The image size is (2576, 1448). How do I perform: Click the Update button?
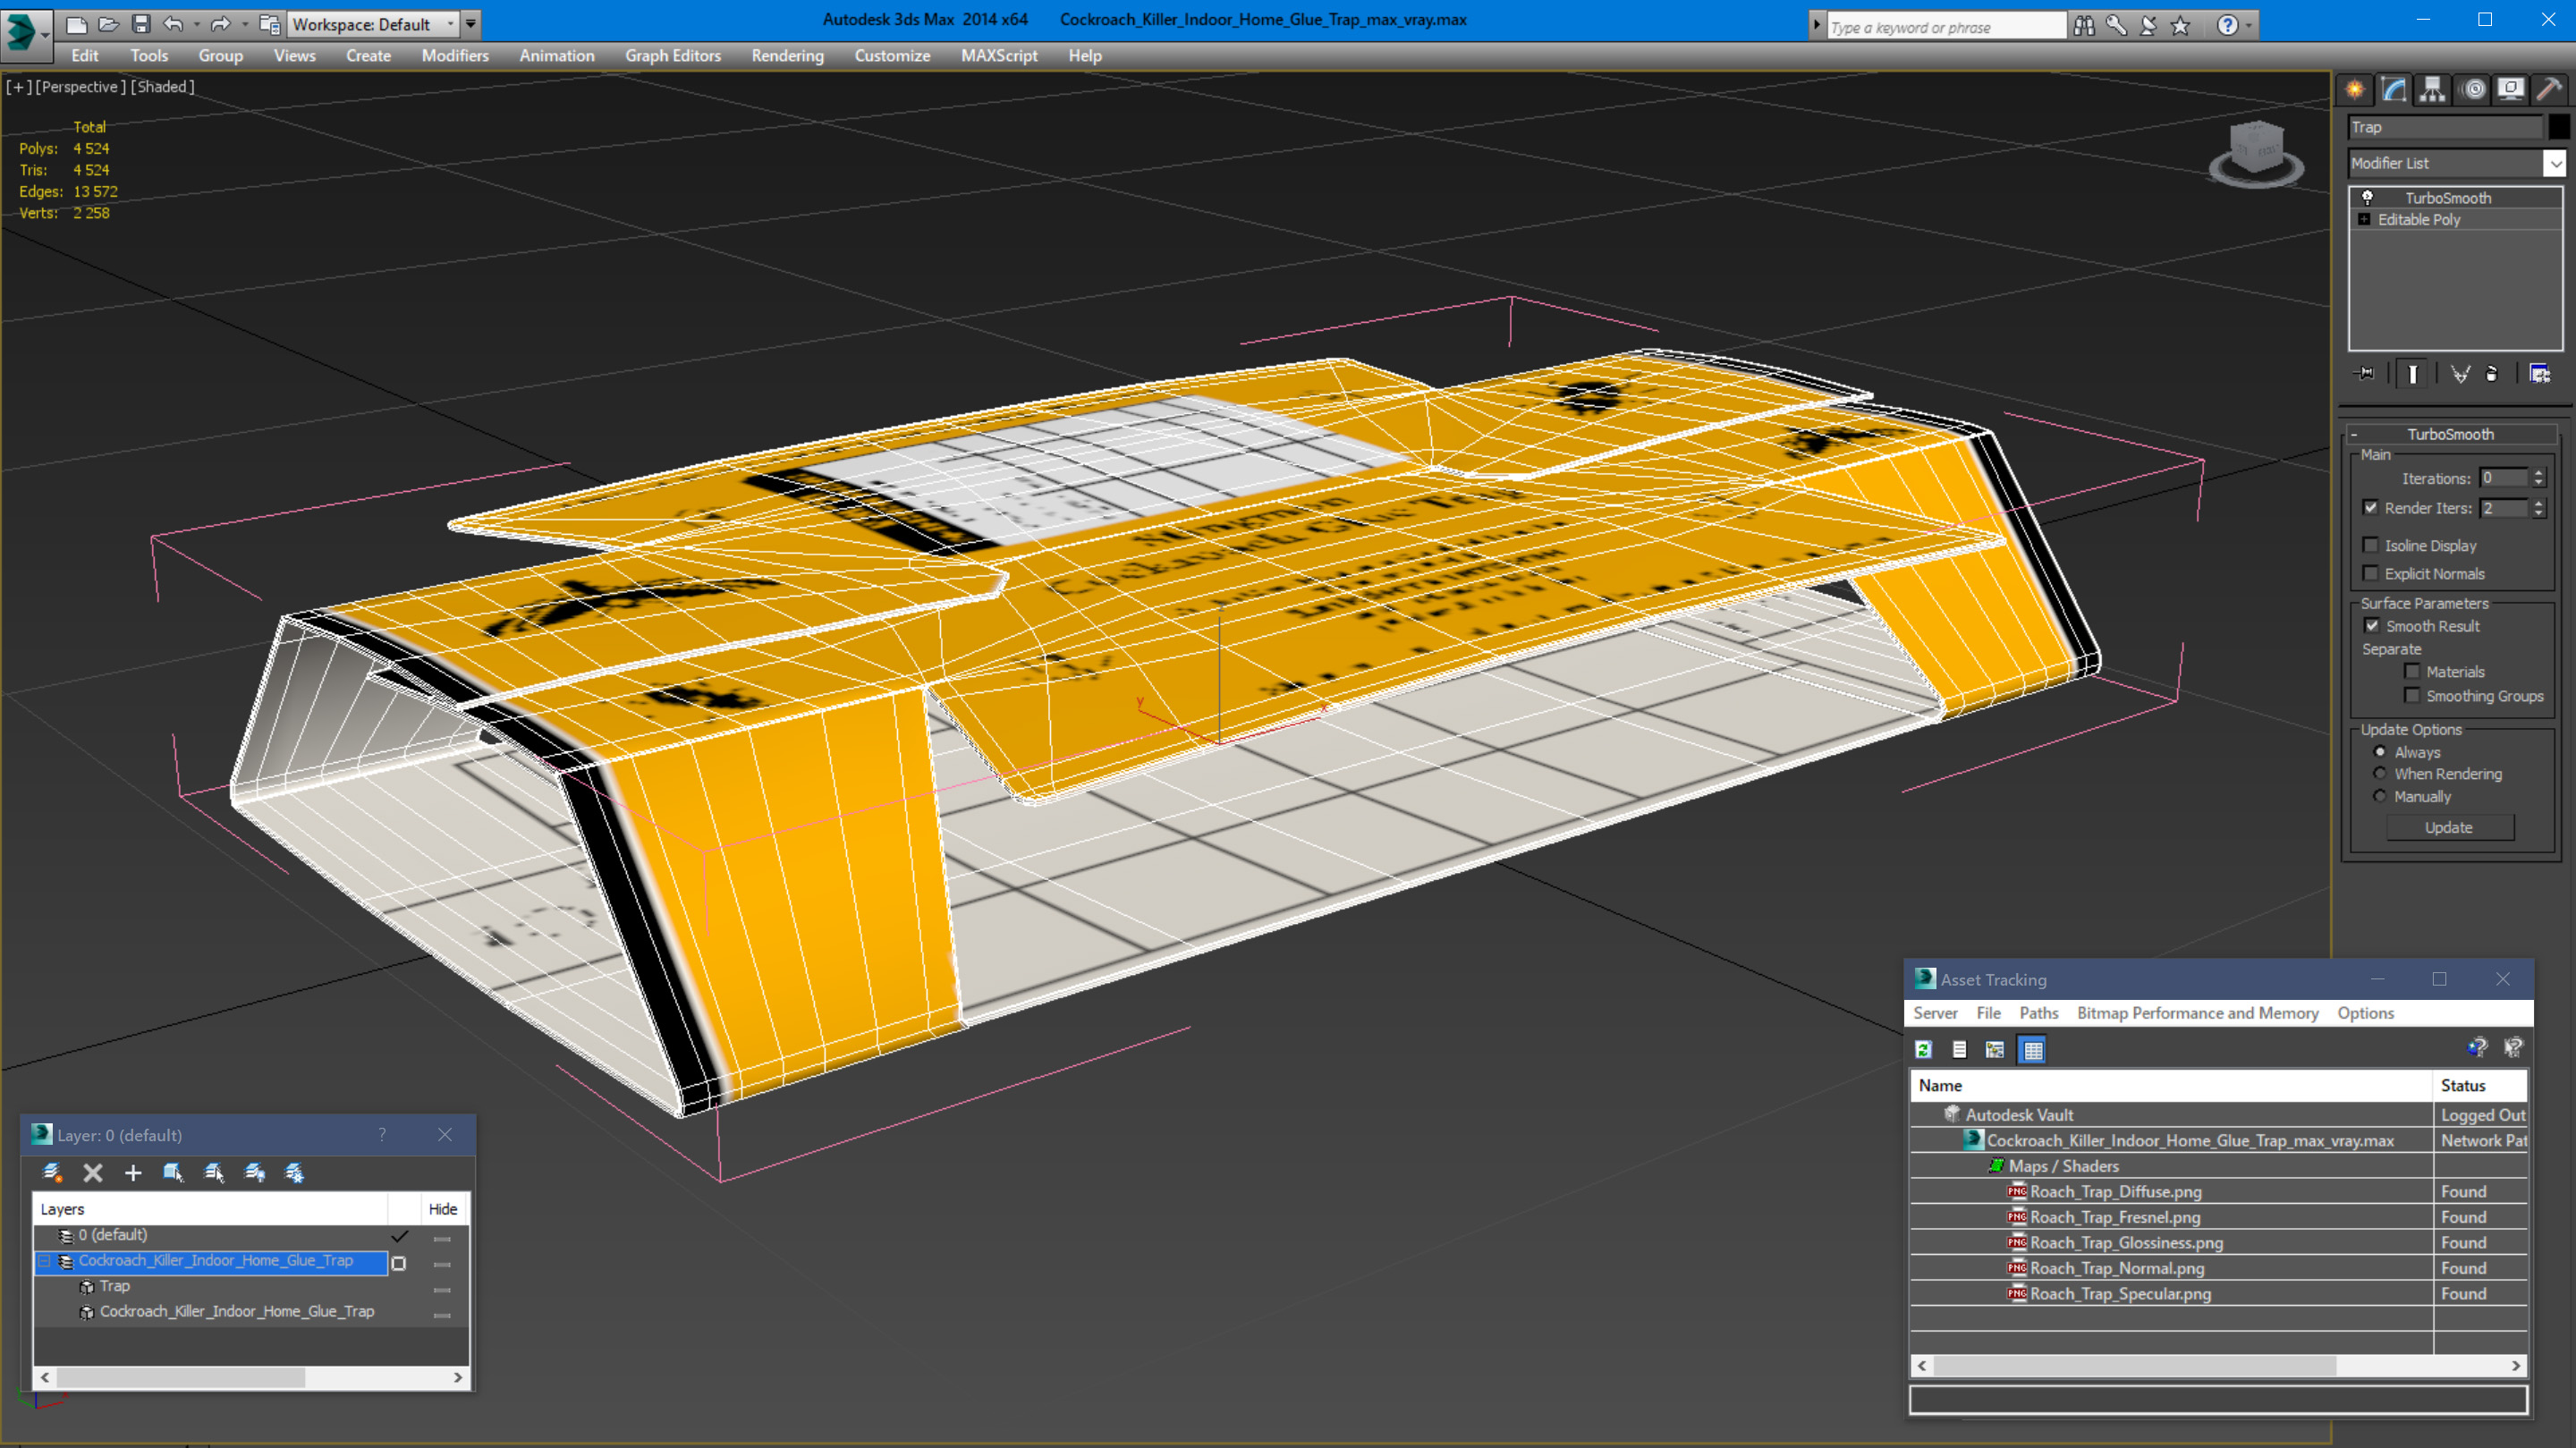tap(2449, 828)
